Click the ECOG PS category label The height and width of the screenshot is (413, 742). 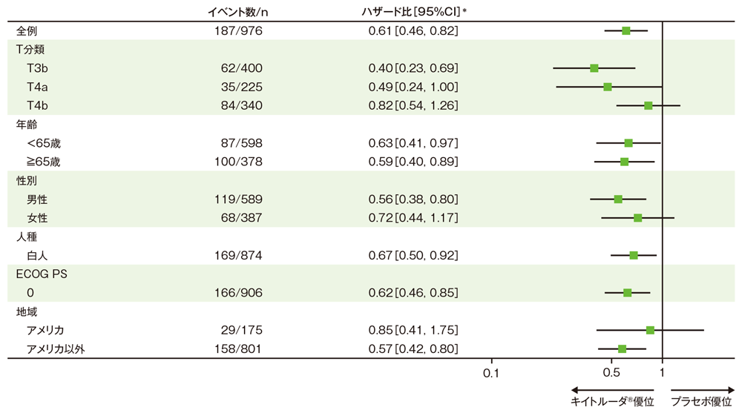[x=42, y=274]
